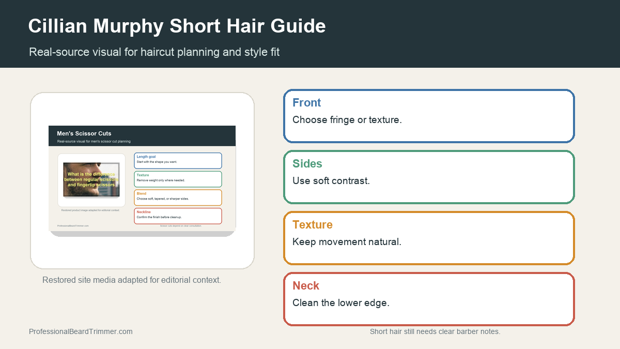Click 'Restored product image adapted' small caption
This screenshot has height=349, width=620.
click(90, 210)
